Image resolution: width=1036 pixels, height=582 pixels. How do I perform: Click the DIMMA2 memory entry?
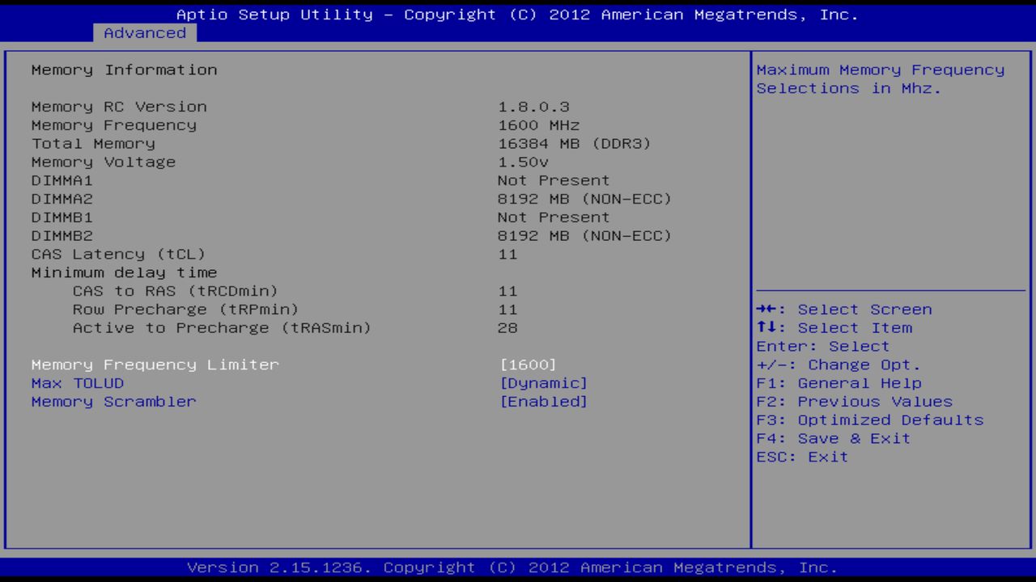(x=61, y=198)
